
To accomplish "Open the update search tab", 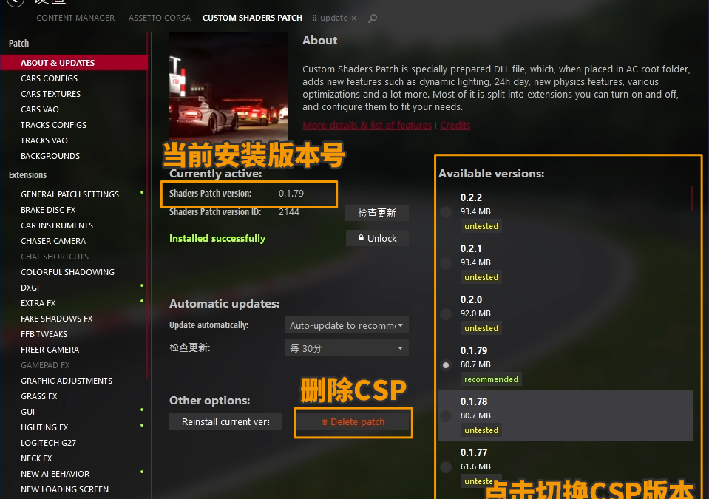I will [x=333, y=18].
